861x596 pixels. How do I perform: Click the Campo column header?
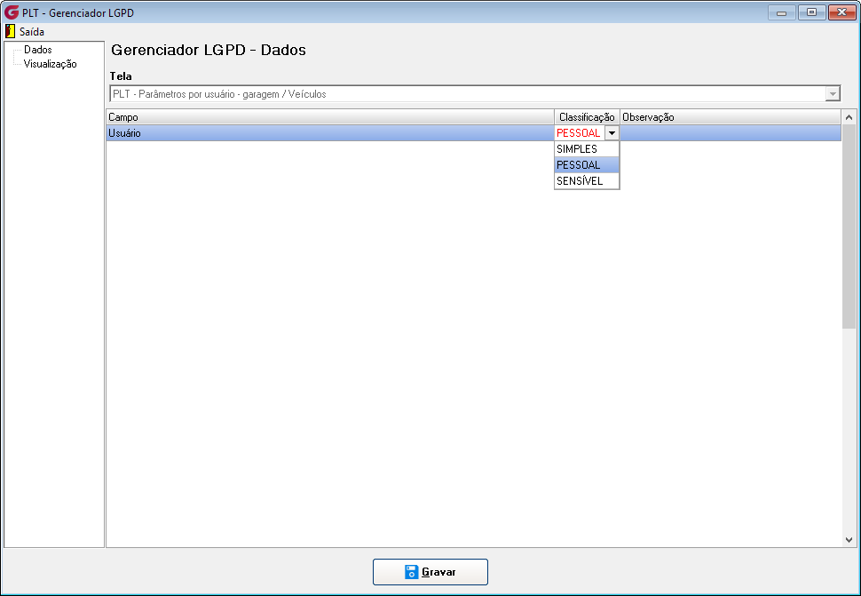pyautogui.click(x=330, y=117)
